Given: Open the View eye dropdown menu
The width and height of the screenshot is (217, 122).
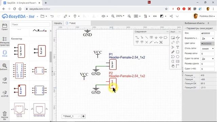Looking at the screenshot, I should click(x=105, y=16).
